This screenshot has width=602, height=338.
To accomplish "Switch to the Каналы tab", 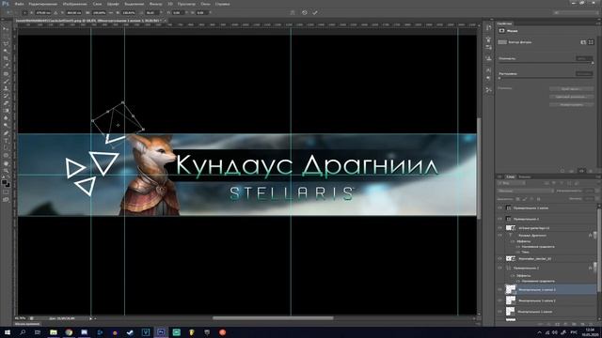I will pyautogui.click(x=525, y=177).
